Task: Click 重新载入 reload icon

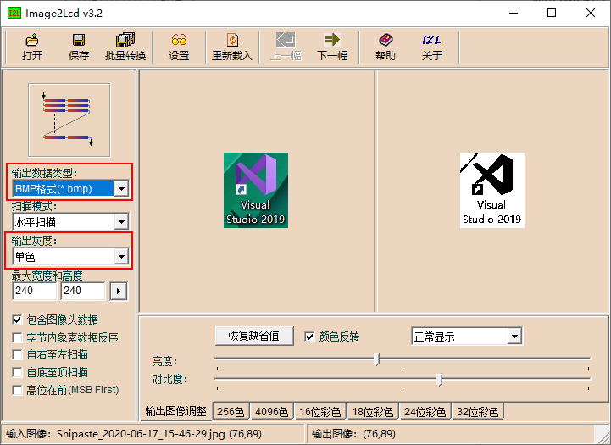Action: click(232, 47)
